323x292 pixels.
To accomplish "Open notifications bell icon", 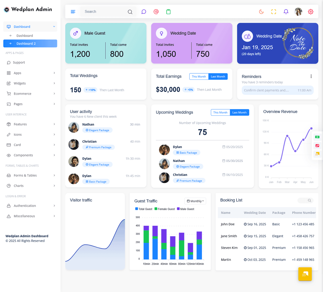I will (286, 12).
